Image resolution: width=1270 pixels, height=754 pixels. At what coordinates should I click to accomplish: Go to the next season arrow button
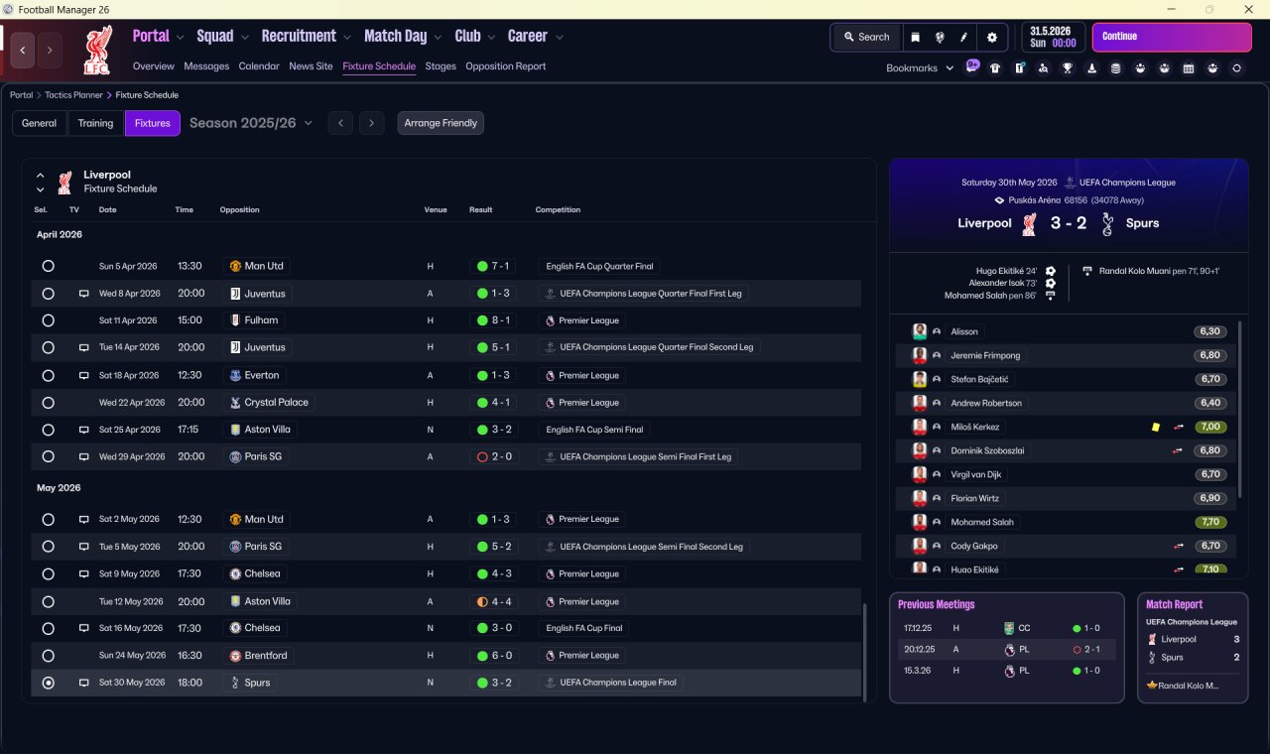click(x=371, y=123)
